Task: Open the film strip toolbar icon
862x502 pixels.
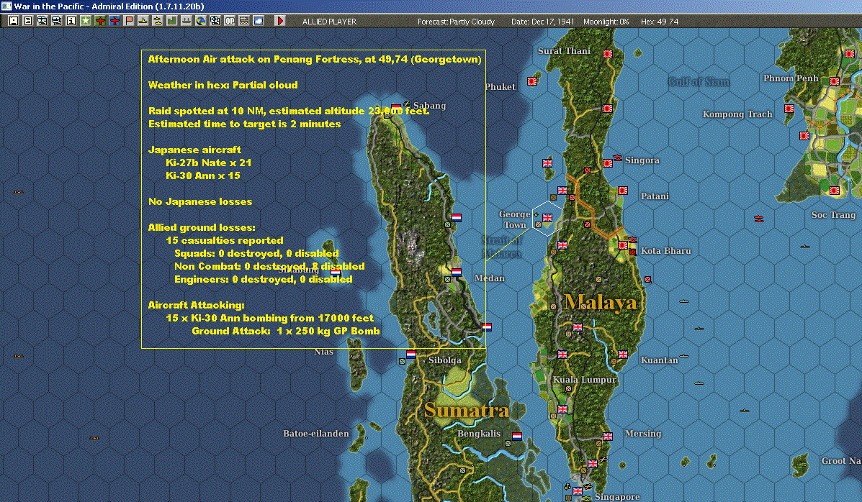Action: pyautogui.click(x=243, y=21)
